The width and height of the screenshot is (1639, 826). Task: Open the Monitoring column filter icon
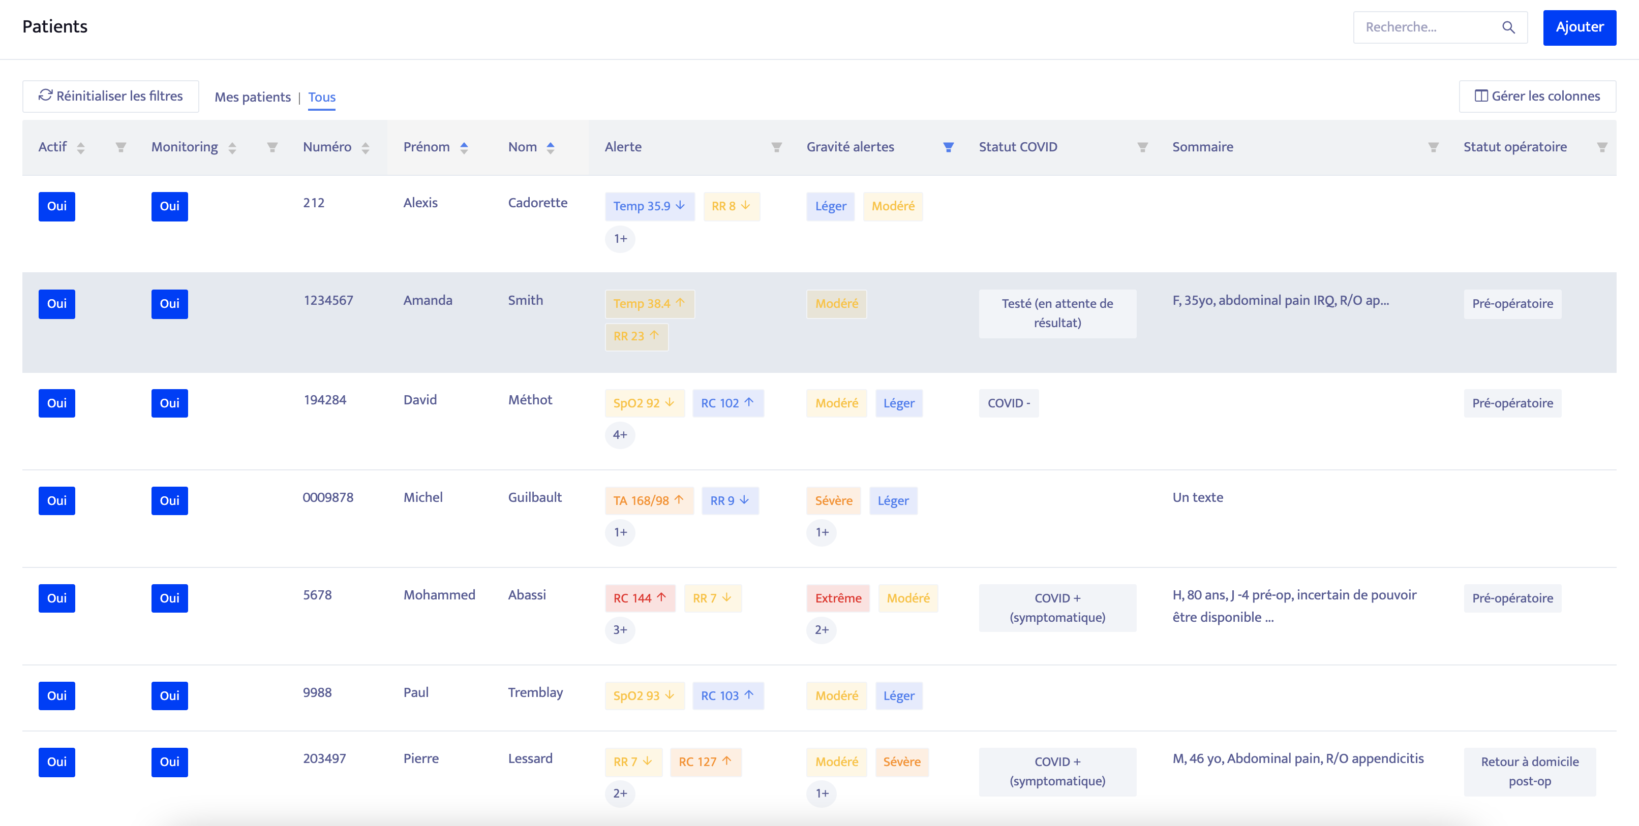click(271, 147)
